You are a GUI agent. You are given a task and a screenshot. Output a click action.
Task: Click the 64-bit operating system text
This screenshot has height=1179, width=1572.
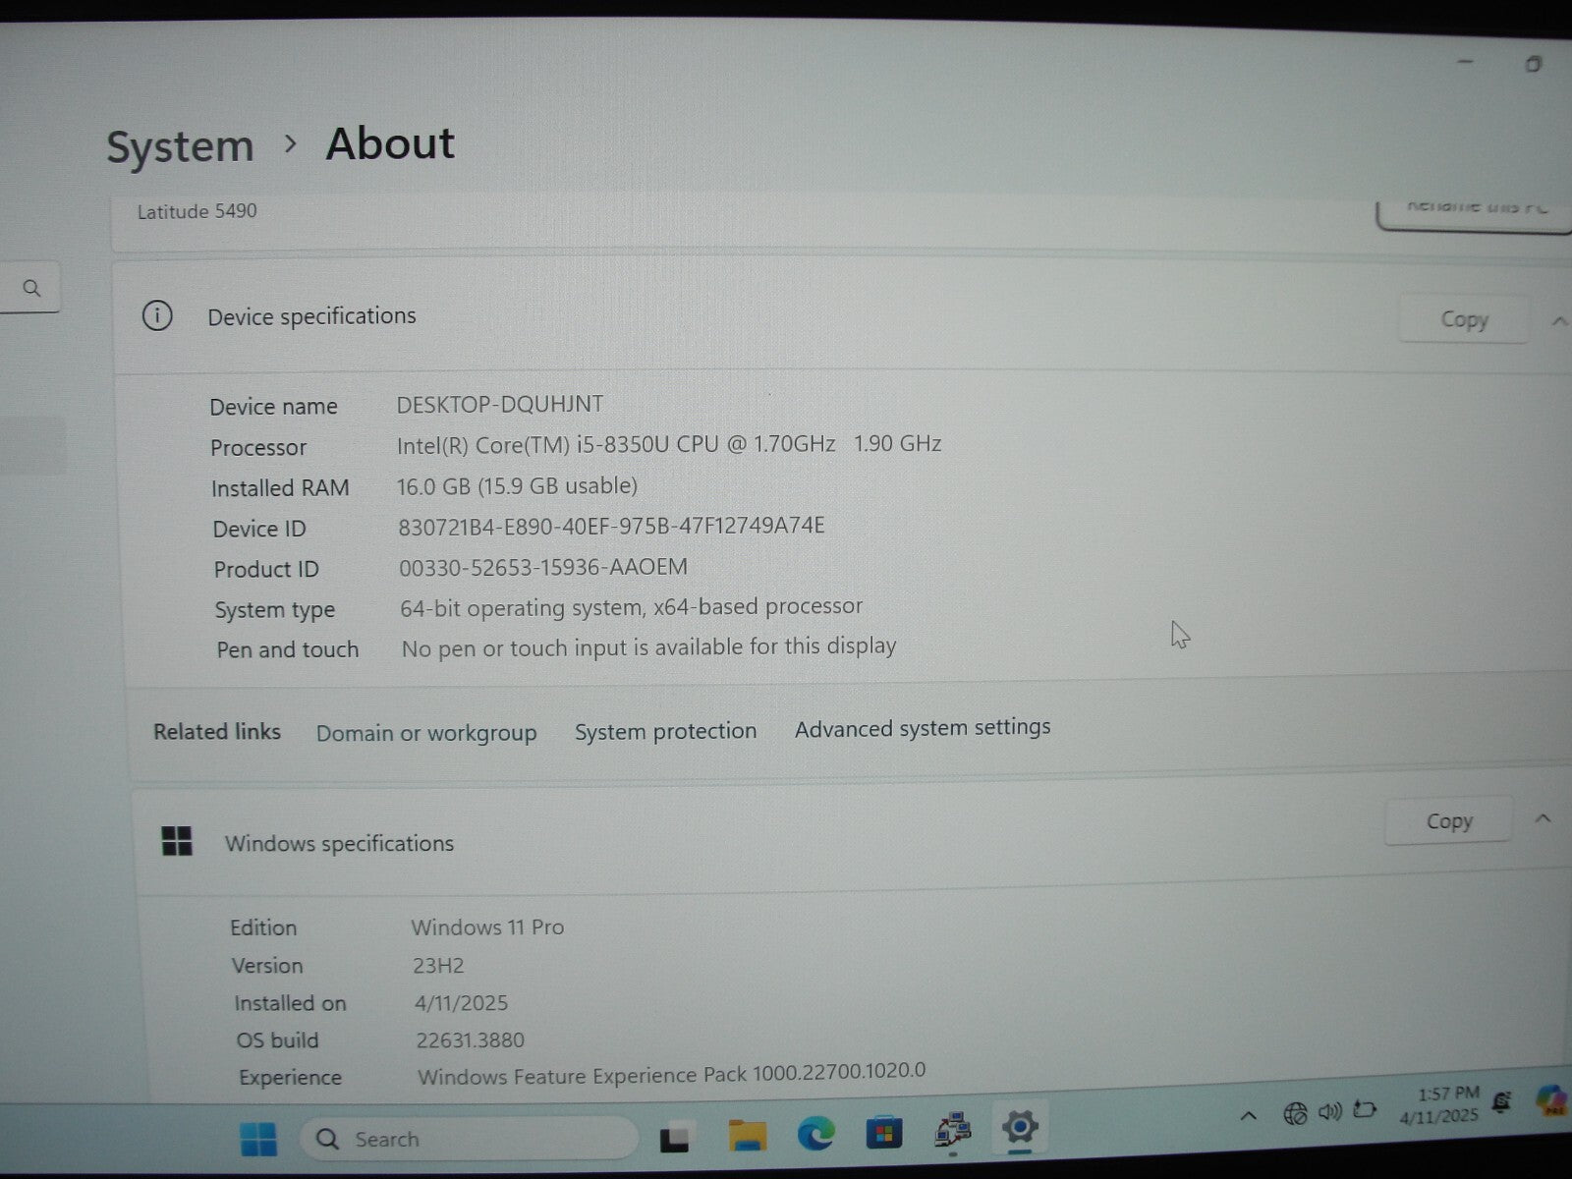click(631, 607)
